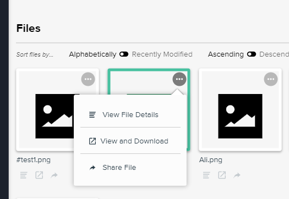Viewport: 289px width, 199px height.
Task: Close the menu via the highlighted three-dots button
Action: 179,79
